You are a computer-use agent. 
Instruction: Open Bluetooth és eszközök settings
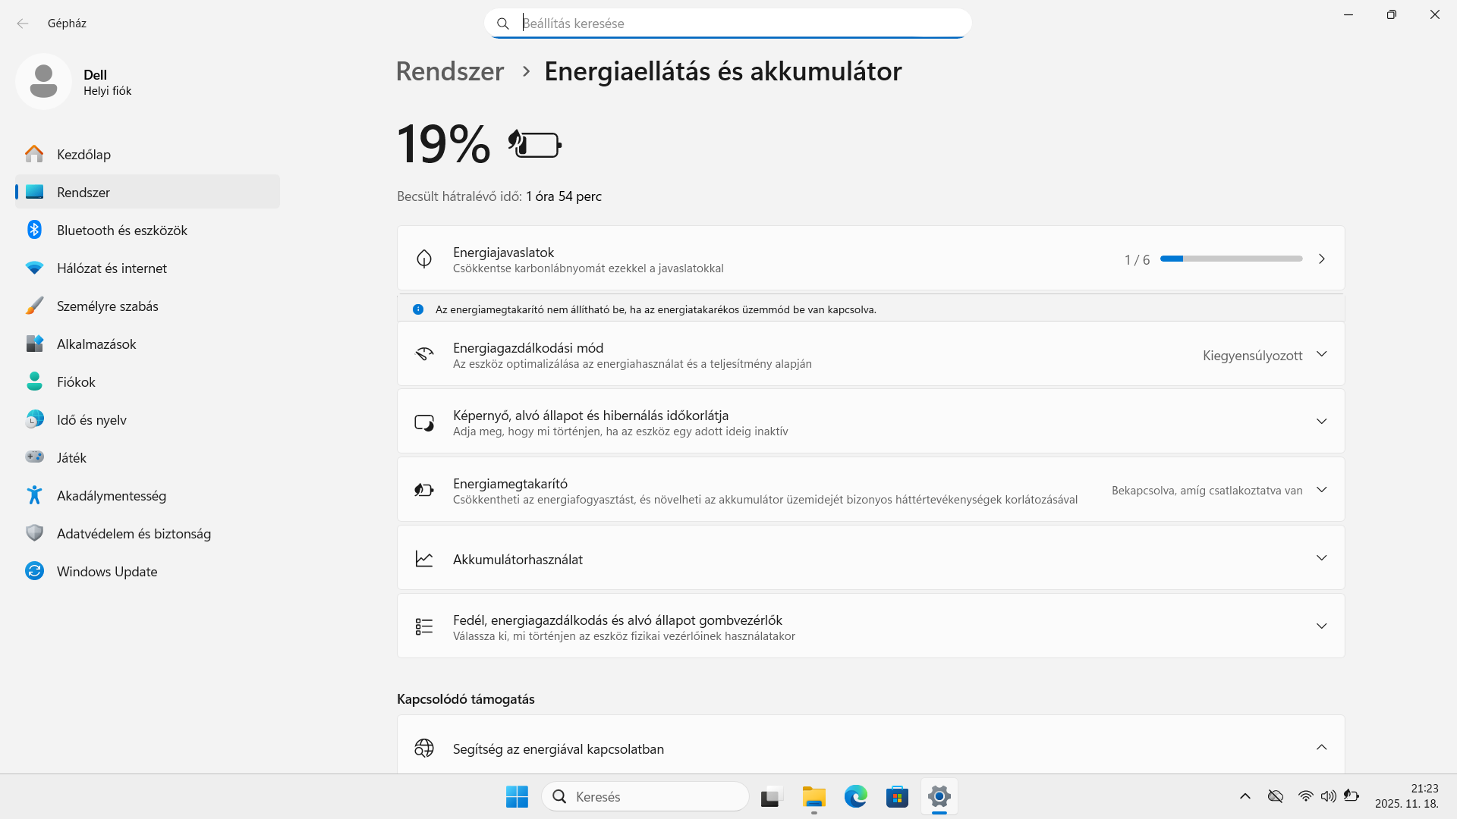tap(121, 231)
